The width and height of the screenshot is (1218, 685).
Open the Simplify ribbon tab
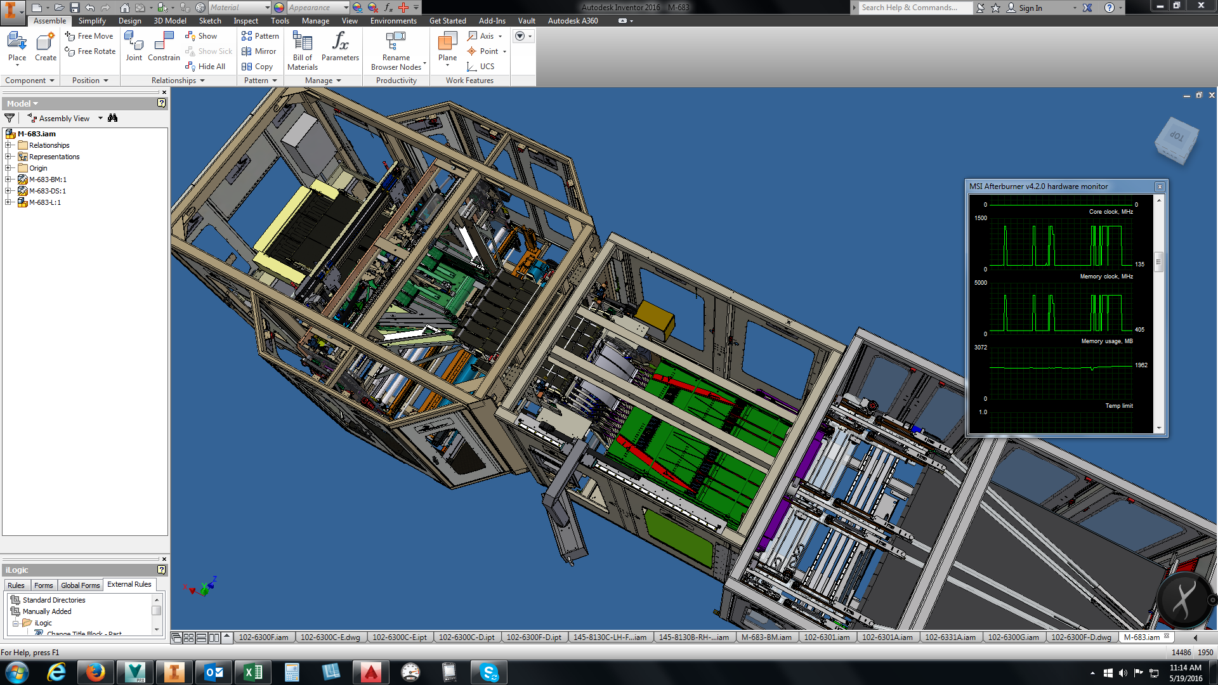[x=92, y=21]
